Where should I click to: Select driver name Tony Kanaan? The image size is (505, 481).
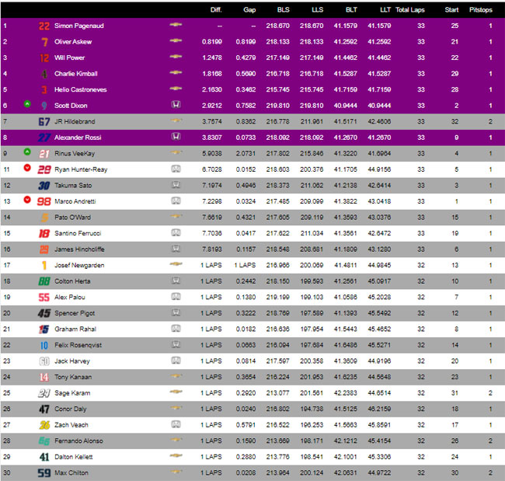[x=73, y=377]
